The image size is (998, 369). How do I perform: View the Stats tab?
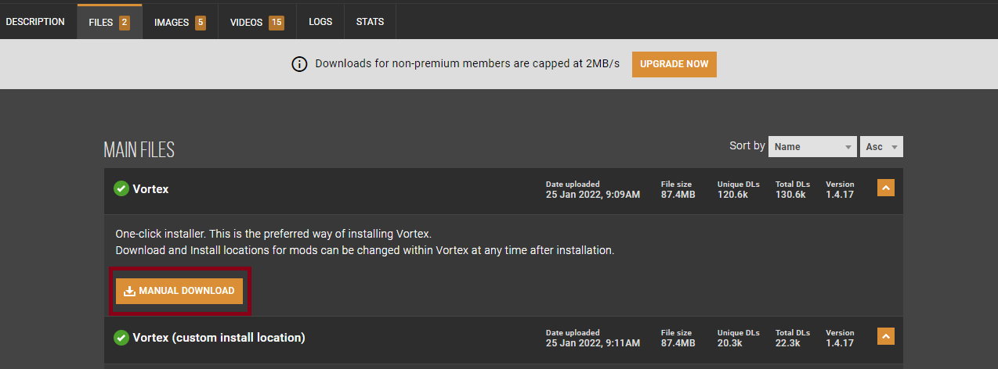tap(370, 22)
